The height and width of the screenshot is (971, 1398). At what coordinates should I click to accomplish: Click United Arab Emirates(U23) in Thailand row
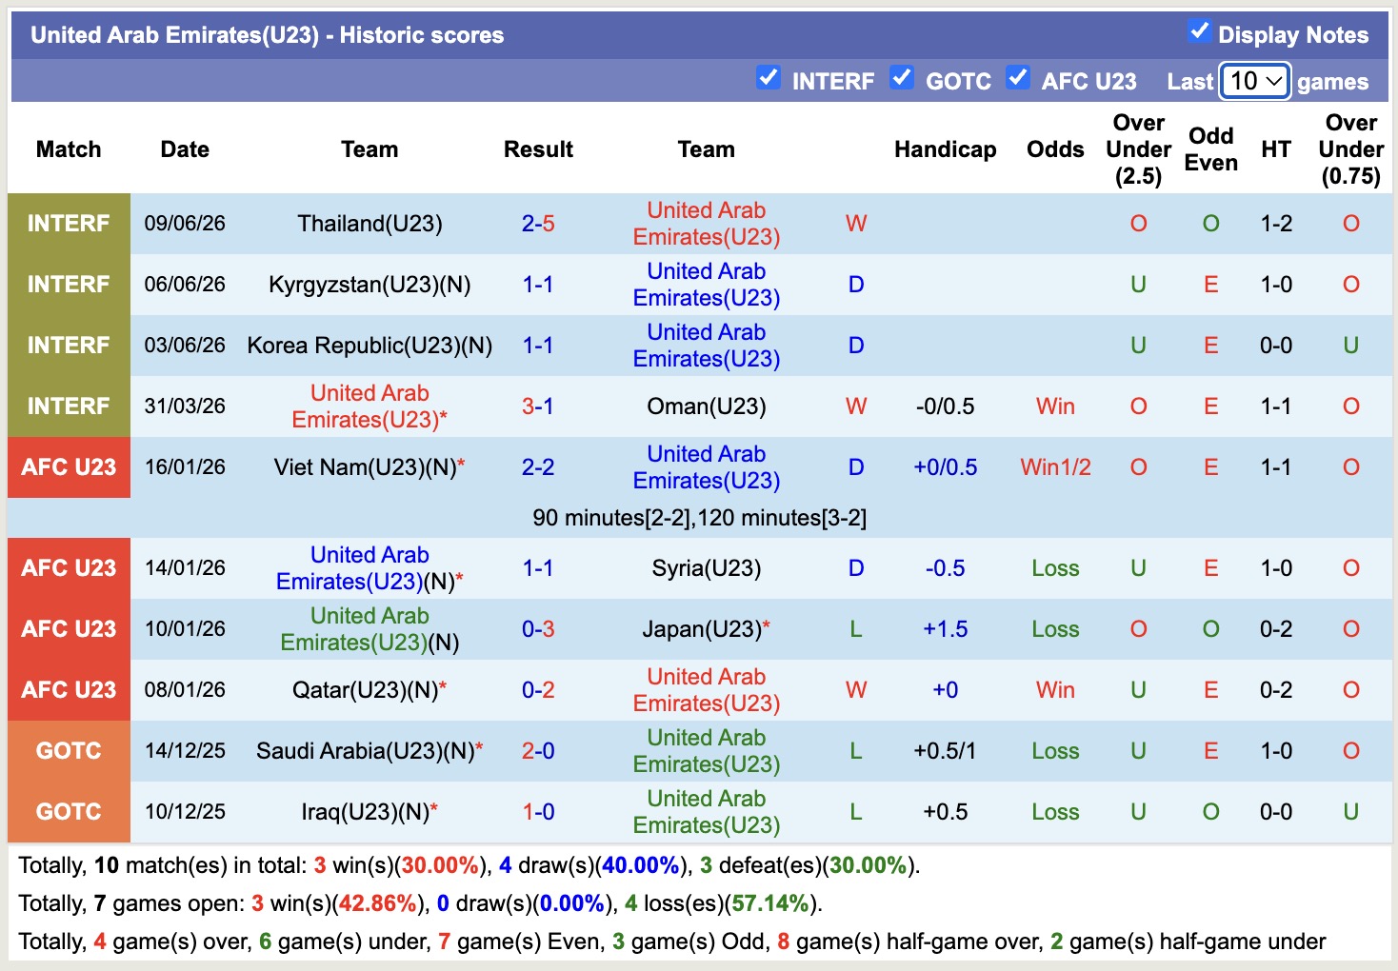707,224
